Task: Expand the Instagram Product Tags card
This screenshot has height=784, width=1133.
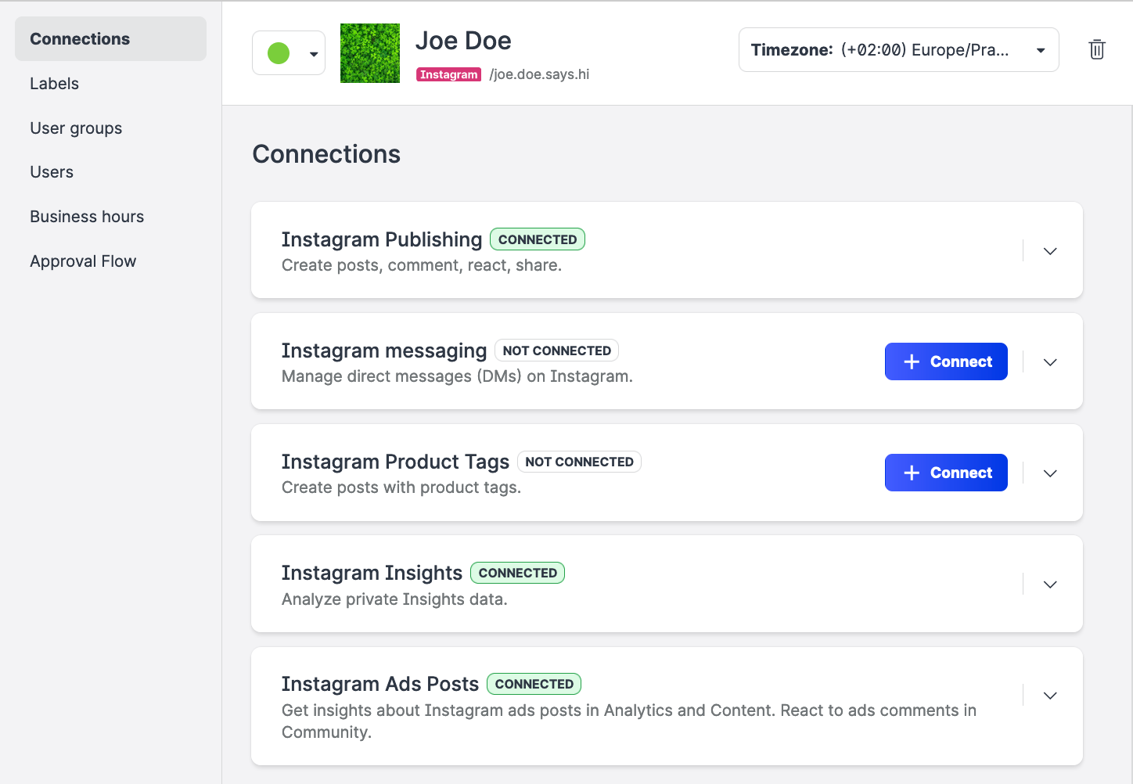Action: click(1050, 473)
